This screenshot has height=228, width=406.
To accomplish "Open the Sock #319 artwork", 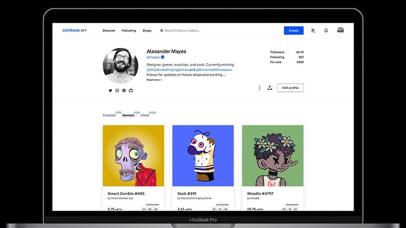I will (203, 155).
